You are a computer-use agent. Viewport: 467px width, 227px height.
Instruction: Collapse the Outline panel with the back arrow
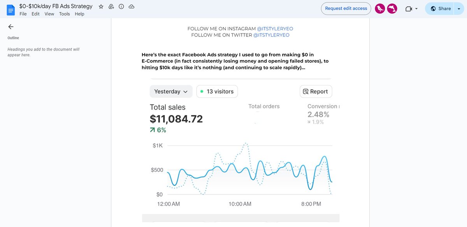(11, 26)
